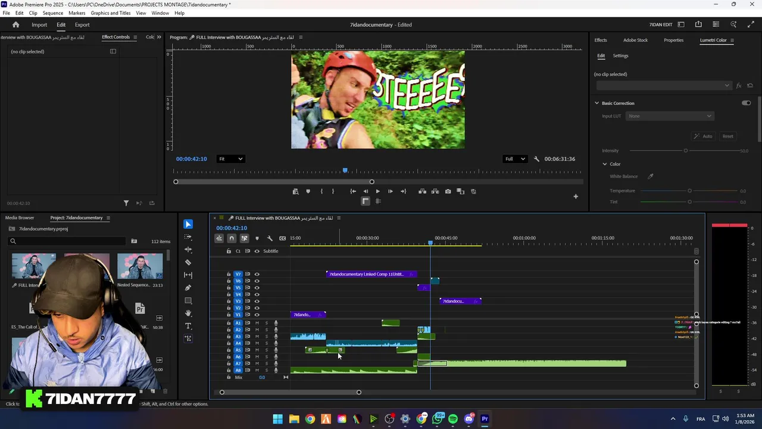Click Go to In point

353,191
